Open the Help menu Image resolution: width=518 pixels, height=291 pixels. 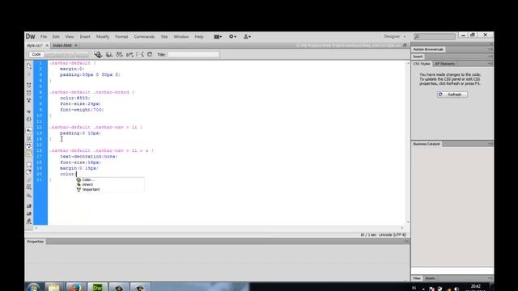point(199,36)
